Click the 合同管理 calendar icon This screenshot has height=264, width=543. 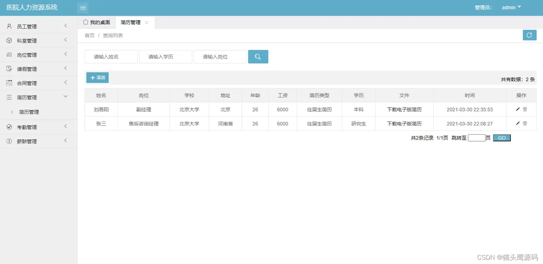tap(9, 83)
